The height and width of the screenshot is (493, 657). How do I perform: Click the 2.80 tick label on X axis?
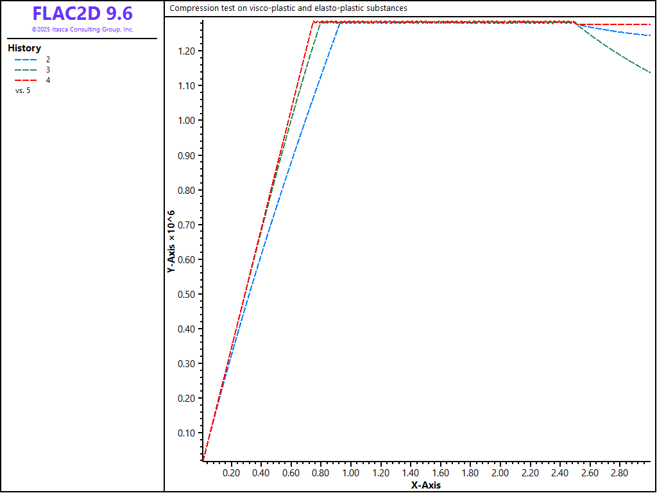(619, 473)
